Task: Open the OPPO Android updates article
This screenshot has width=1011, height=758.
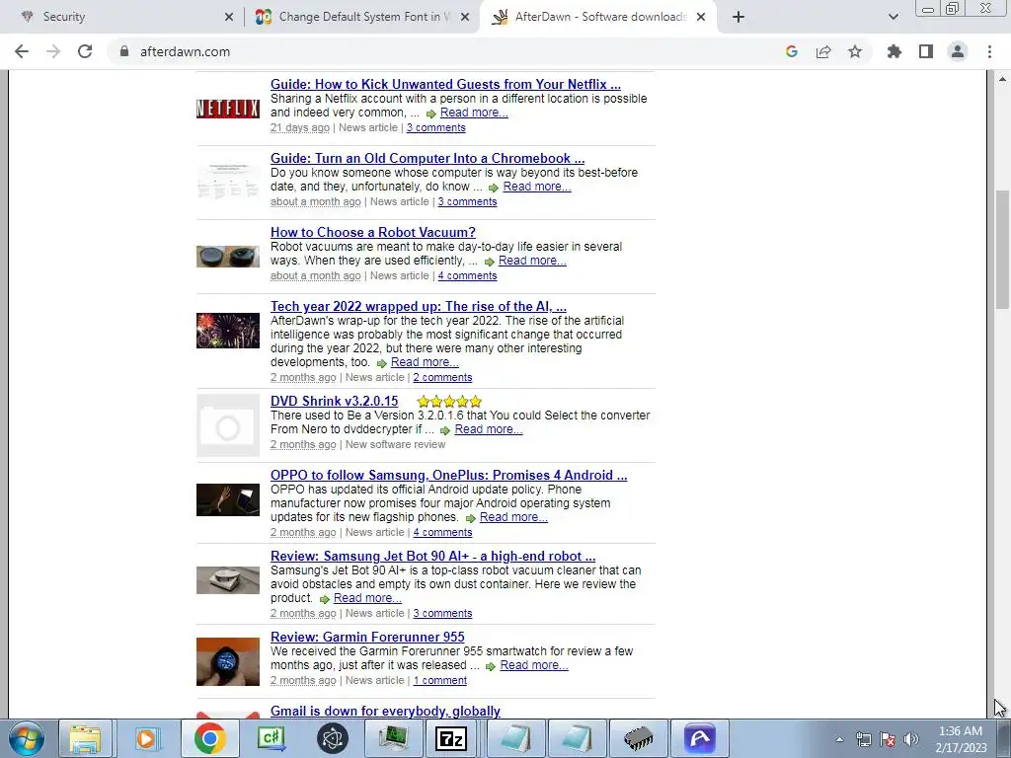Action: (449, 475)
